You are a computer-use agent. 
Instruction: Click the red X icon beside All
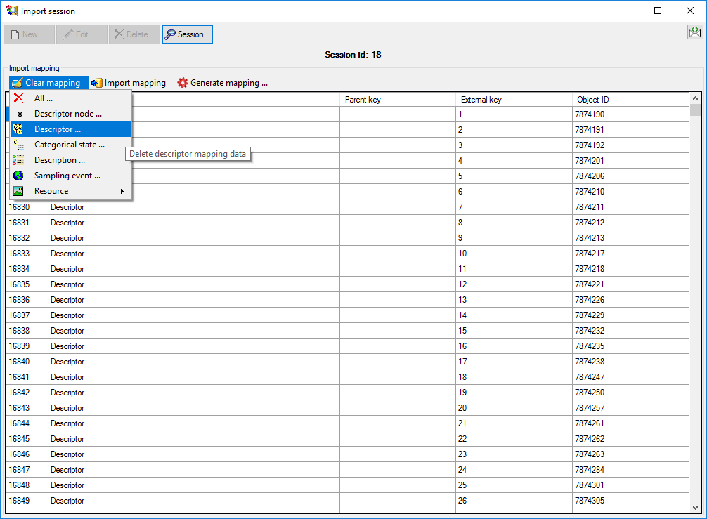pyautogui.click(x=18, y=98)
